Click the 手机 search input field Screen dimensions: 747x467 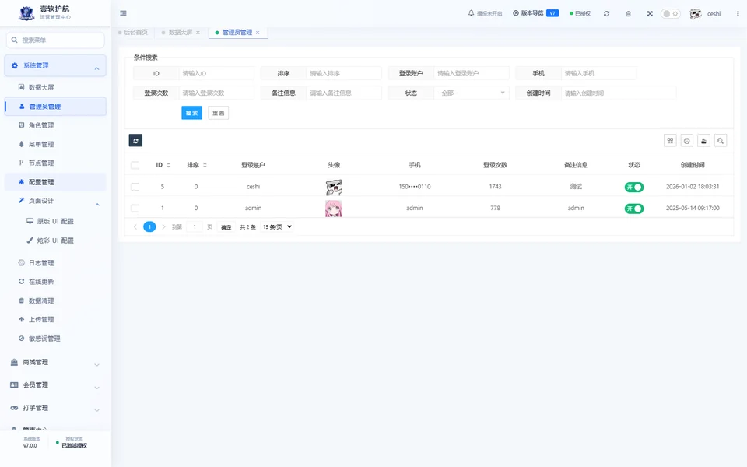pyautogui.click(x=598, y=73)
